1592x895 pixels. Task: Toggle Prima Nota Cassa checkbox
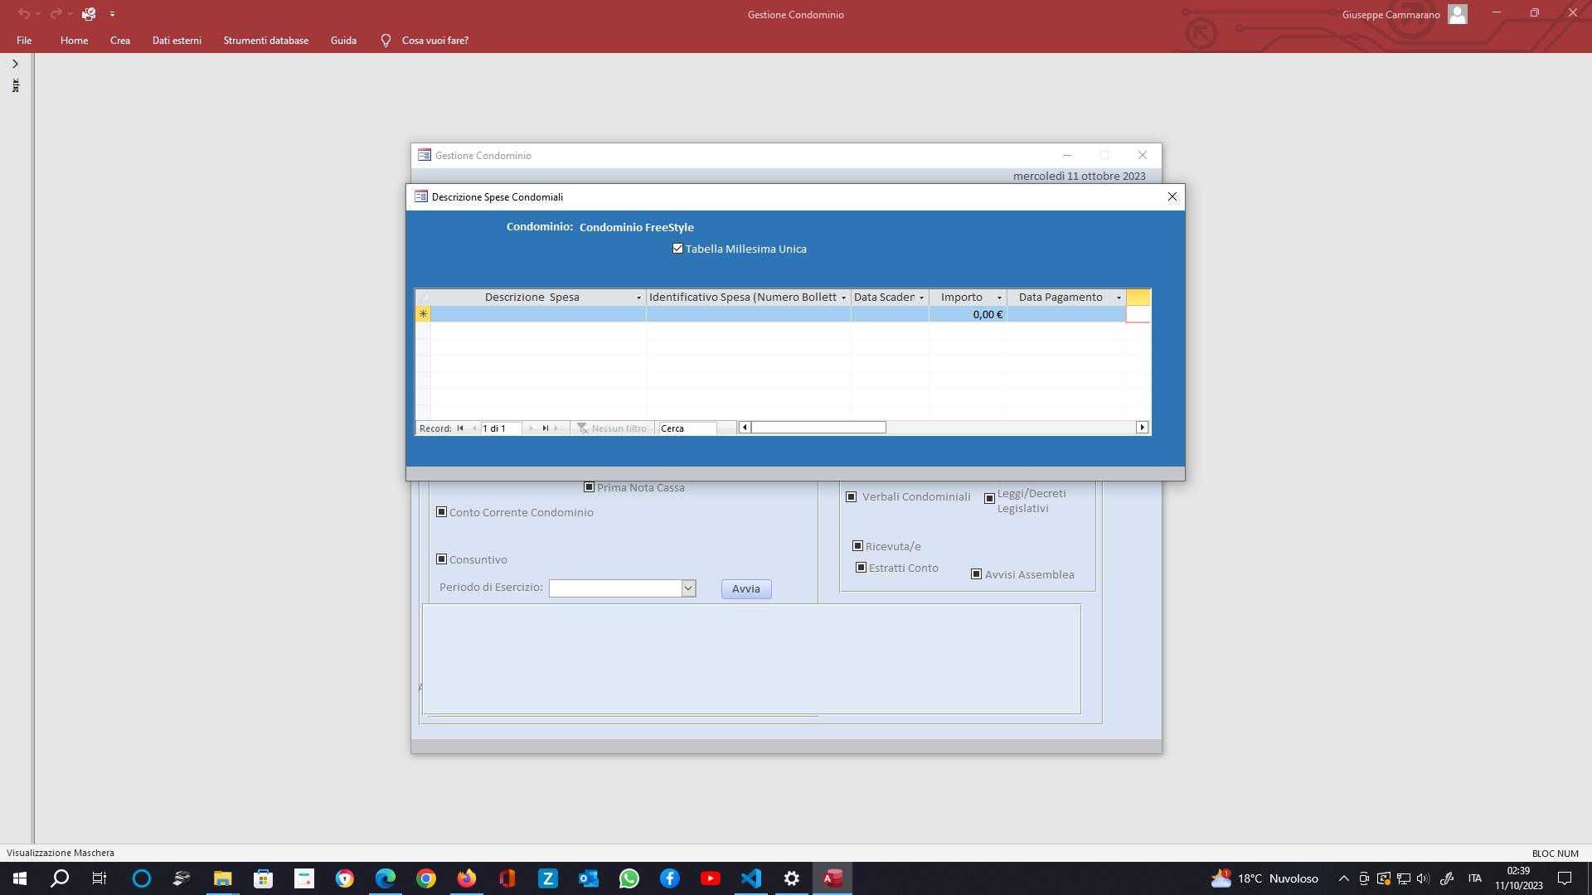click(589, 487)
